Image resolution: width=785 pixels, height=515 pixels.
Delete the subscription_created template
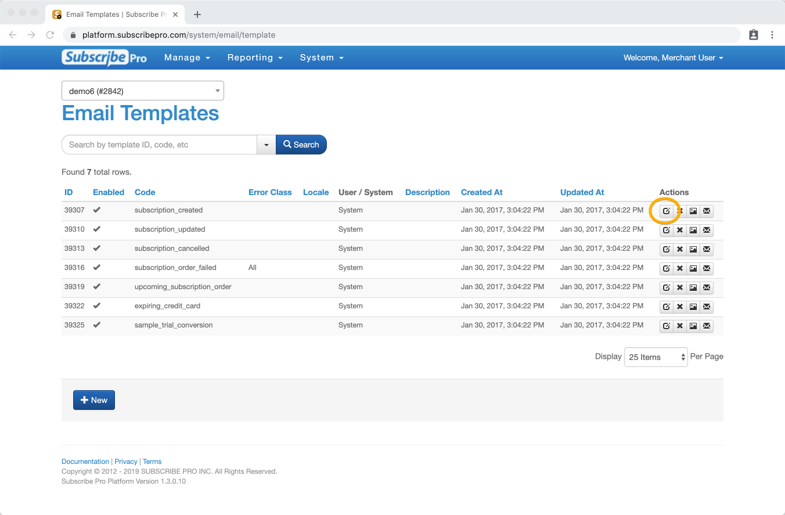(680, 211)
